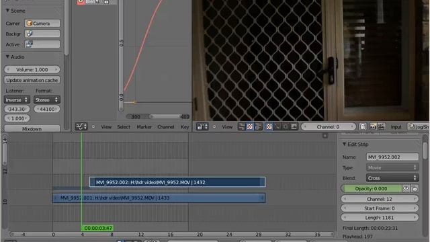Screen dimensions: 430x242
Task: Pick the chroma vectorscope display icon
Action: pyautogui.click(x=286, y=126)
